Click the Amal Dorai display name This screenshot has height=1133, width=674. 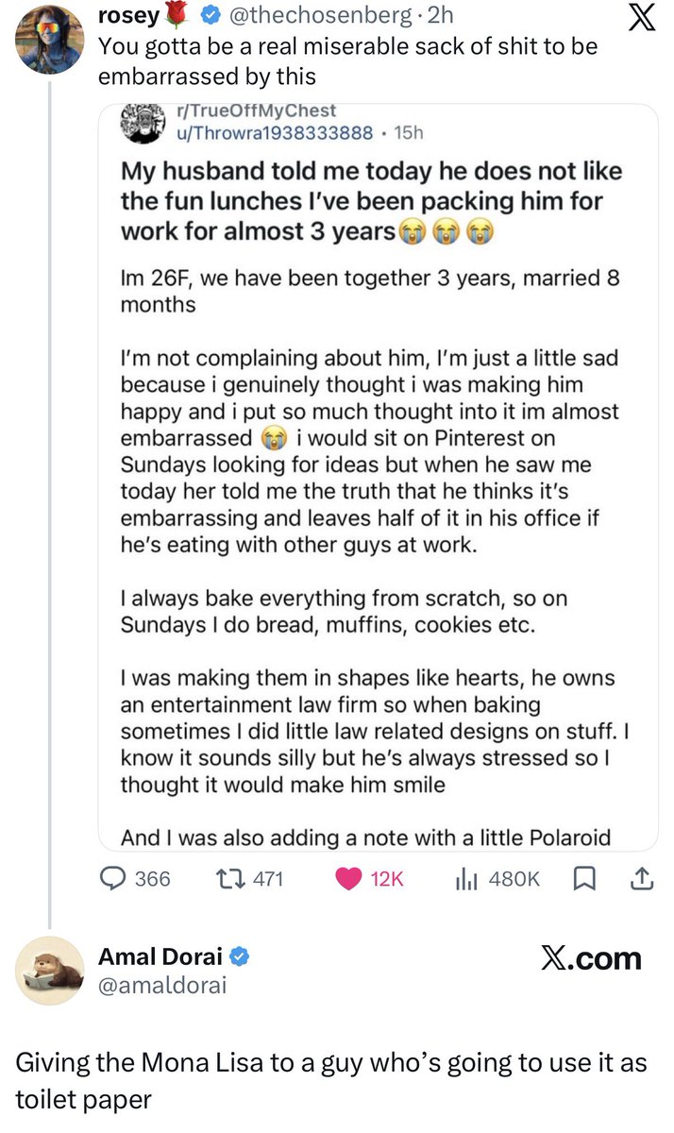click(x=160, y=956)
